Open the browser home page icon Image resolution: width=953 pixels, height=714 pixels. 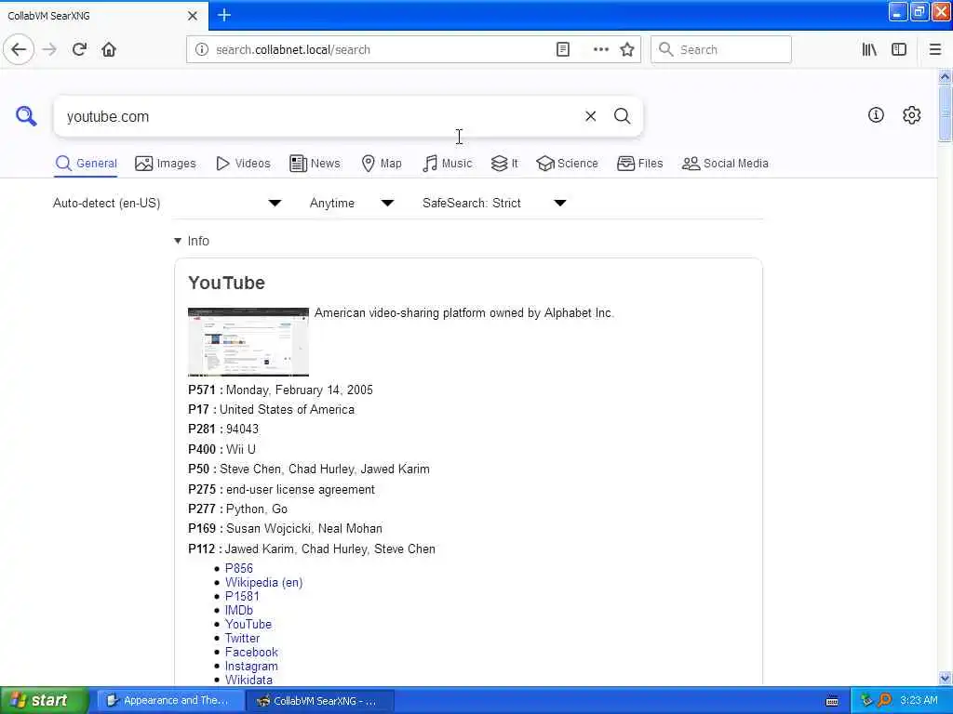[109, 49]
